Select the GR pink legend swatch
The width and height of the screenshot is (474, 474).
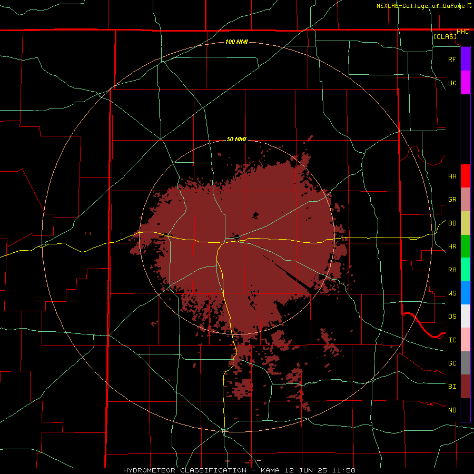tap(465, 200)
